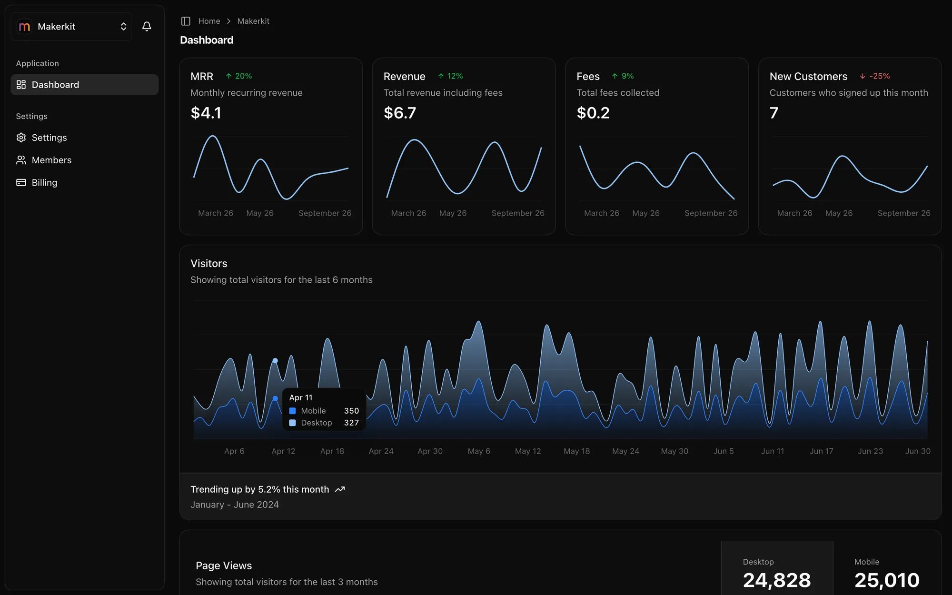Open the Settings menu item

click(84, 138)
